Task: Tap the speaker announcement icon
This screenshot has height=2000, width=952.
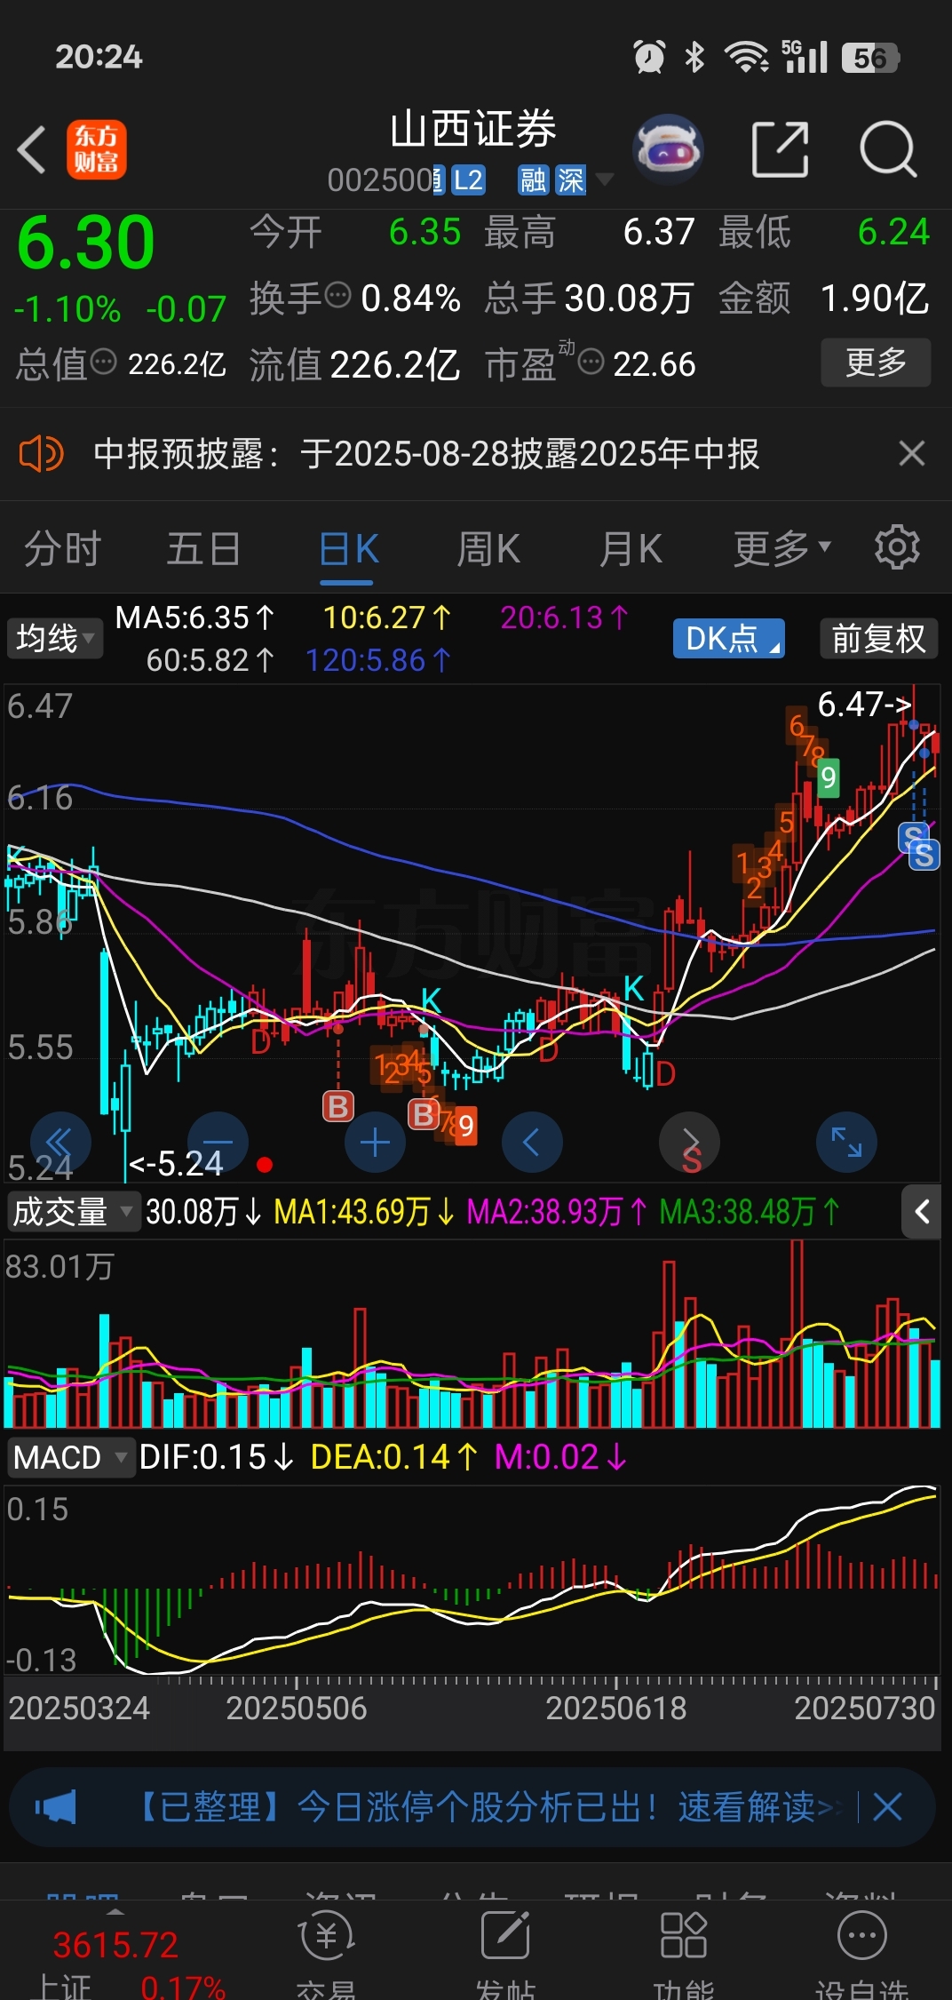Action: [41, 454]
